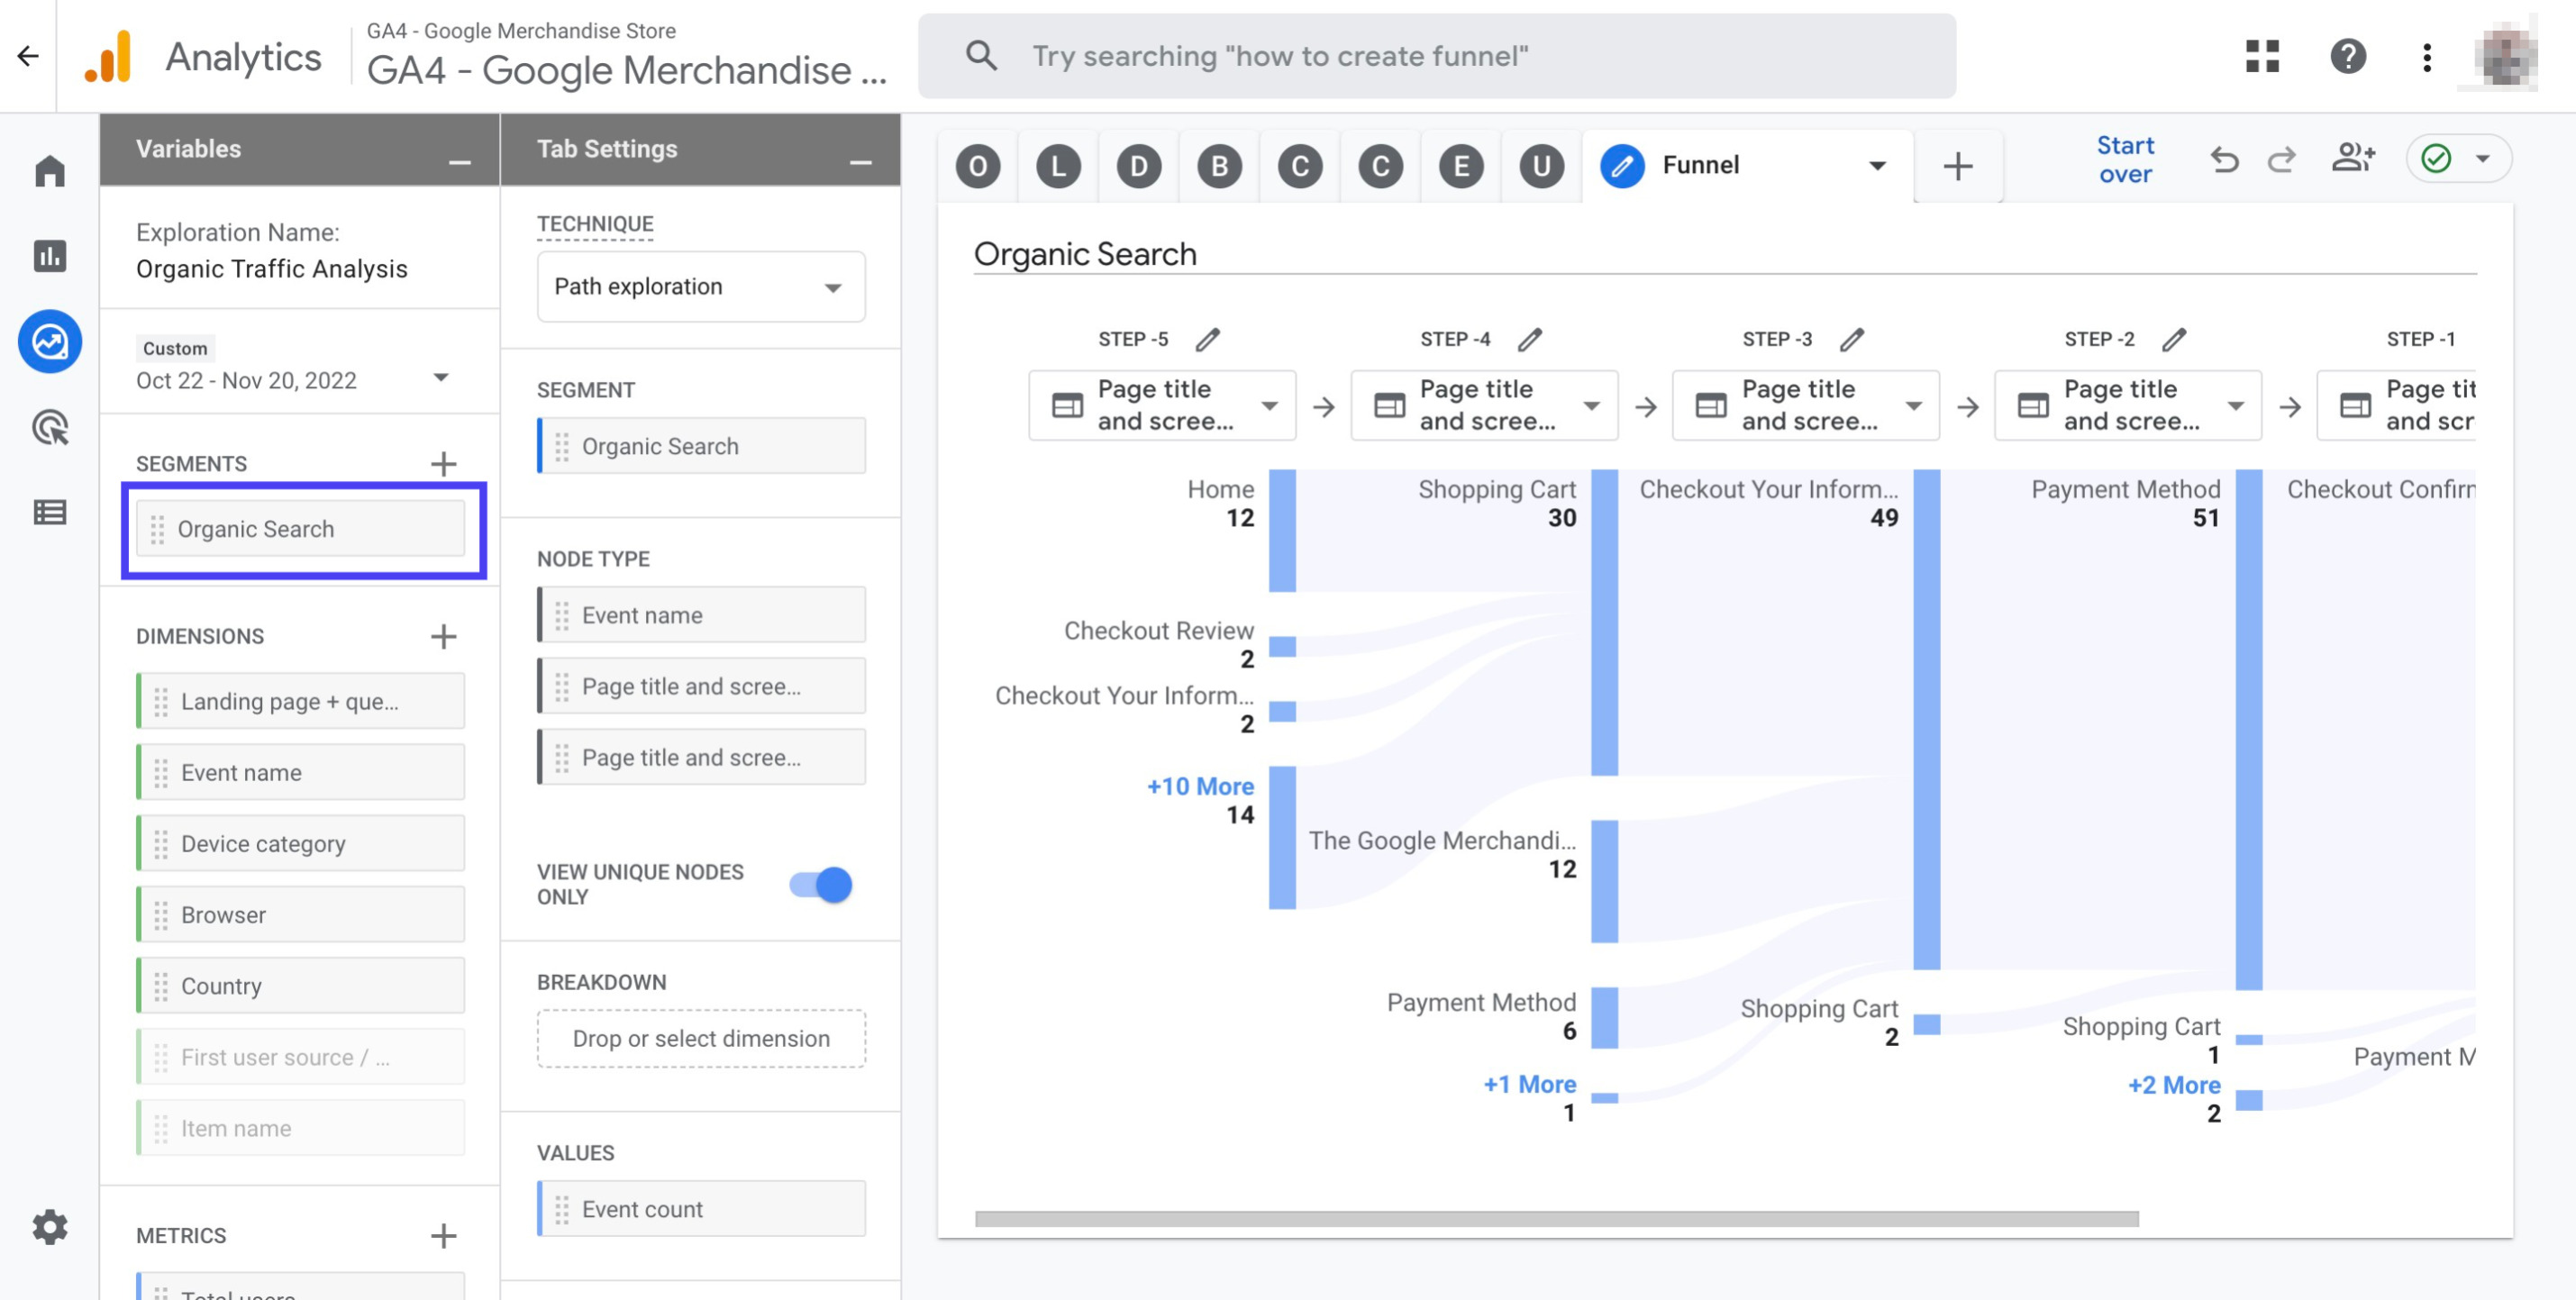This screenshot has height=1300, width=2576.
Task: Click the publish/checkmark icon
Action: pos(2436,158)
